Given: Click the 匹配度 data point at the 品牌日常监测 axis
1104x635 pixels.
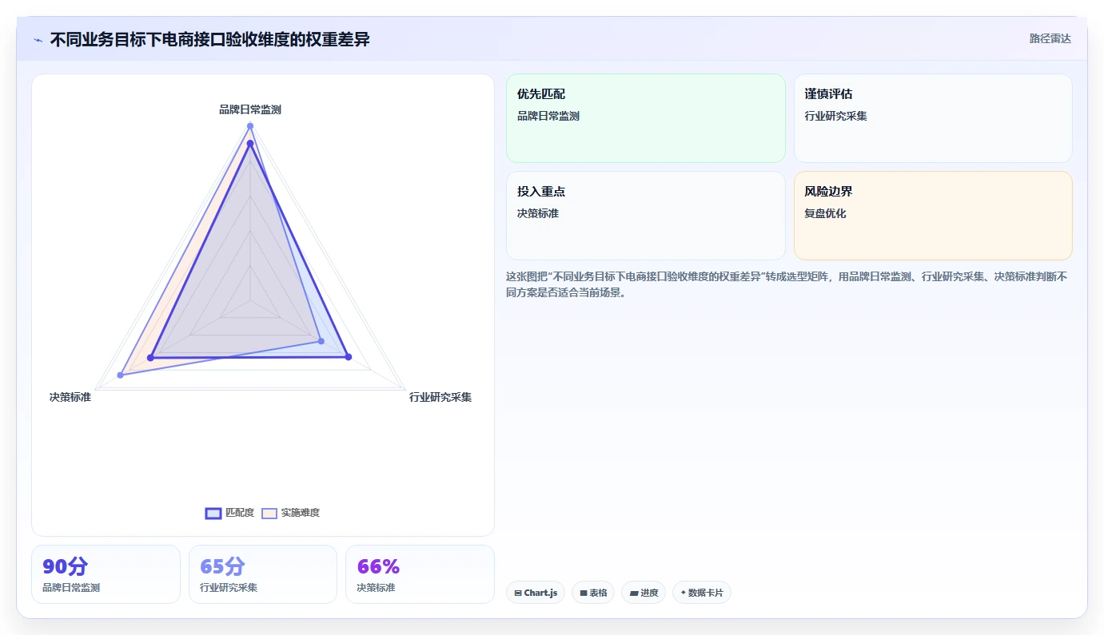Looking at the screenshot, I should click(x=250, y=144).
